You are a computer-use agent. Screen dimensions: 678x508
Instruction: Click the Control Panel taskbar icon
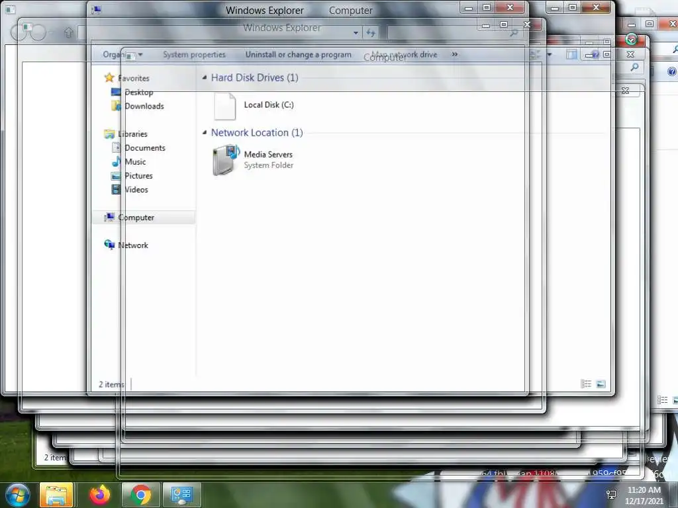click(181, 495)
